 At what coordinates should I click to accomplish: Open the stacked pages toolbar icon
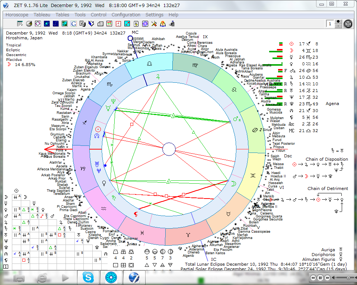coord(101,24)
